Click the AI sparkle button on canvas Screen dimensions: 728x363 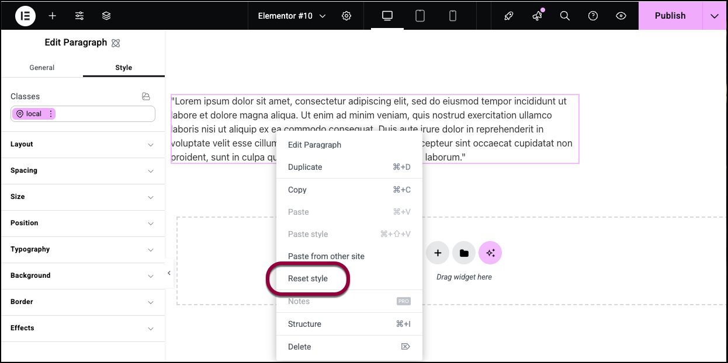coord(490,253)
